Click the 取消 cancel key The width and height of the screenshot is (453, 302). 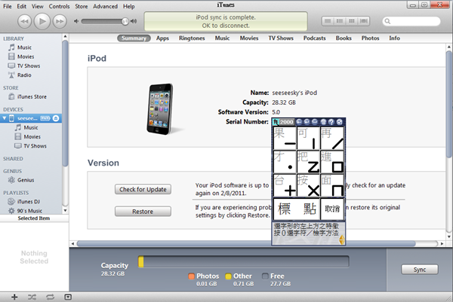point(332,209)
